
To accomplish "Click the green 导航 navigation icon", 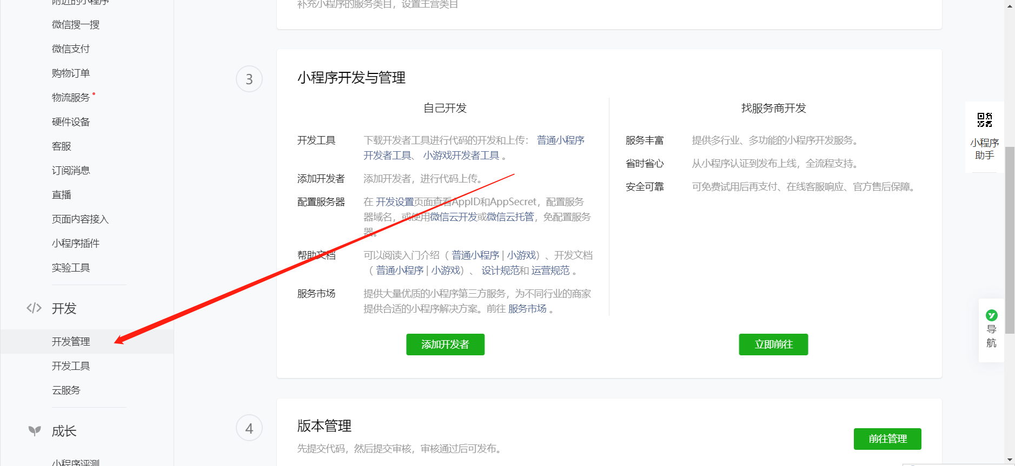I will click(991, 315).
